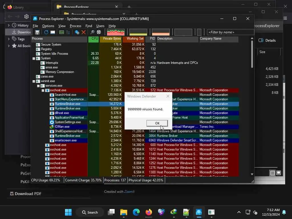Open the Find menu
This screenshot has height=219, width=292.
tap(89, 26)
